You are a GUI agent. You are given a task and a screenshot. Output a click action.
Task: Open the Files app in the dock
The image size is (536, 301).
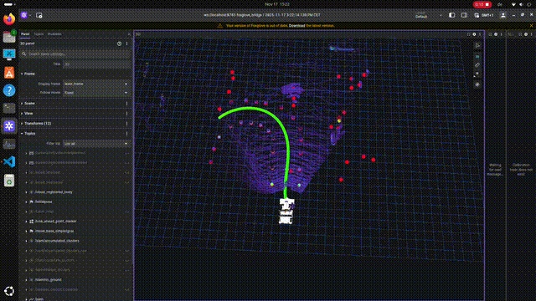[9, 37]
